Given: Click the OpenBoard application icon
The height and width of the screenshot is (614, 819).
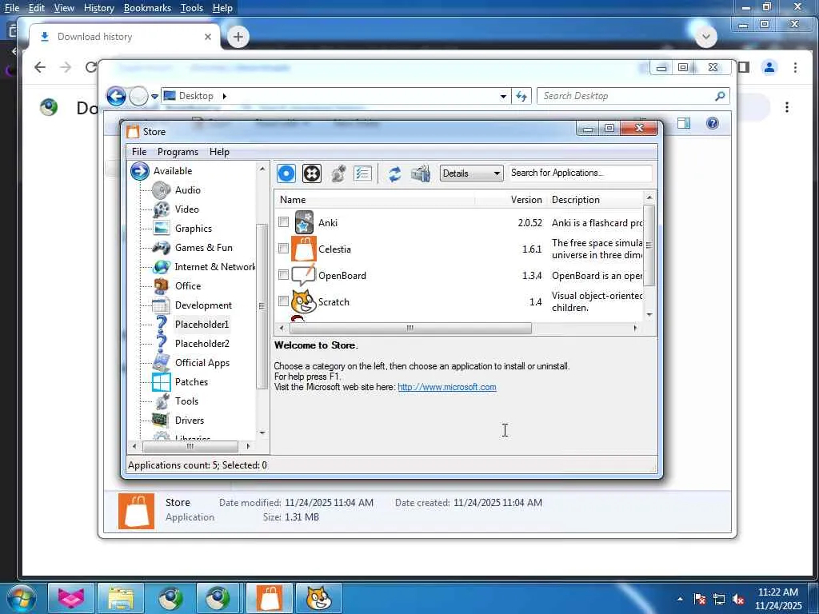Looking at the screenshot, I should pyautogui.click(x=303, y=275).
